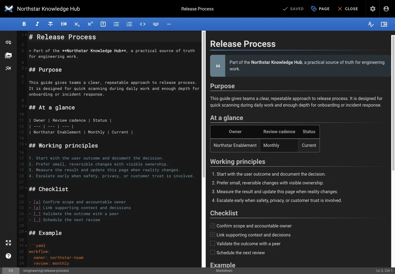Click the Markdown editor type label
395x274 pixels.
224,271
